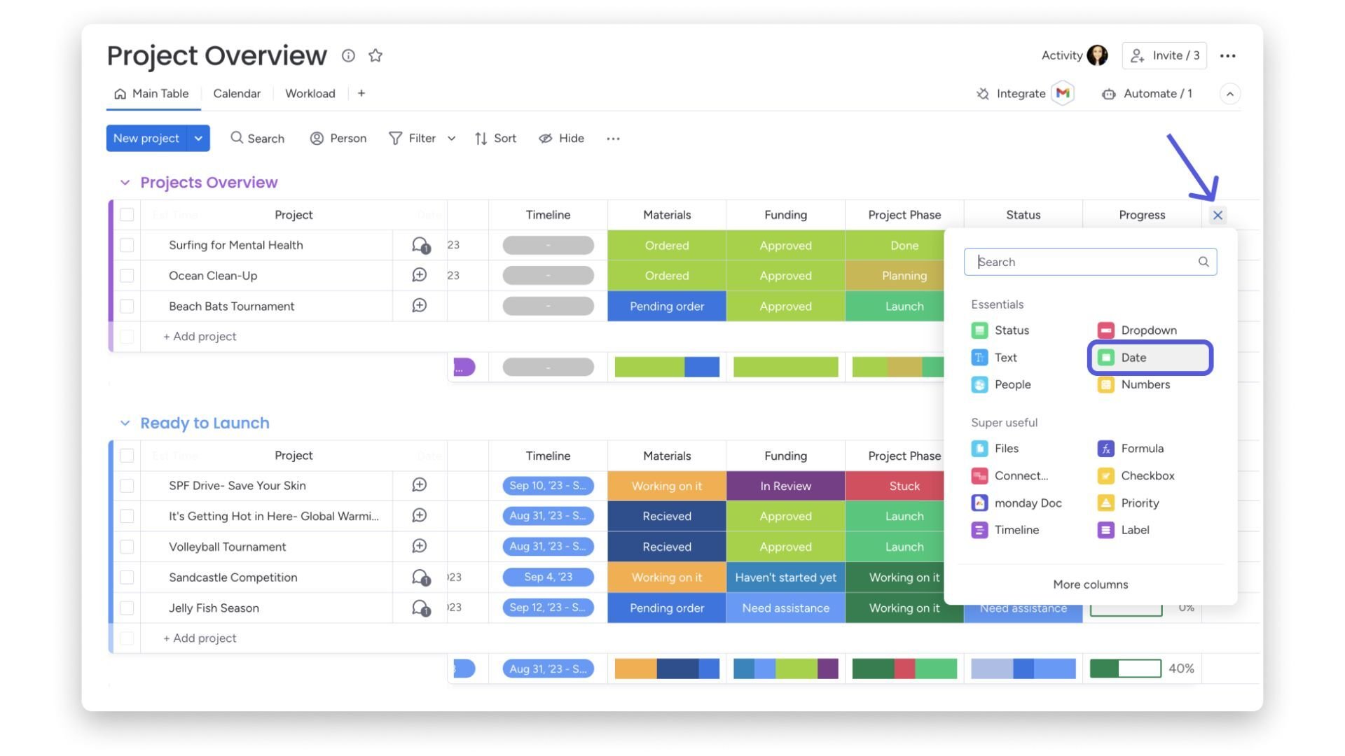Click the Invite / 3 button

1164,56
